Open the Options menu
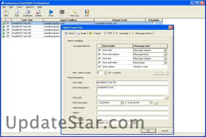Image resolution: width=206 pixels, height=137 pixels. (x=30, y=7)
